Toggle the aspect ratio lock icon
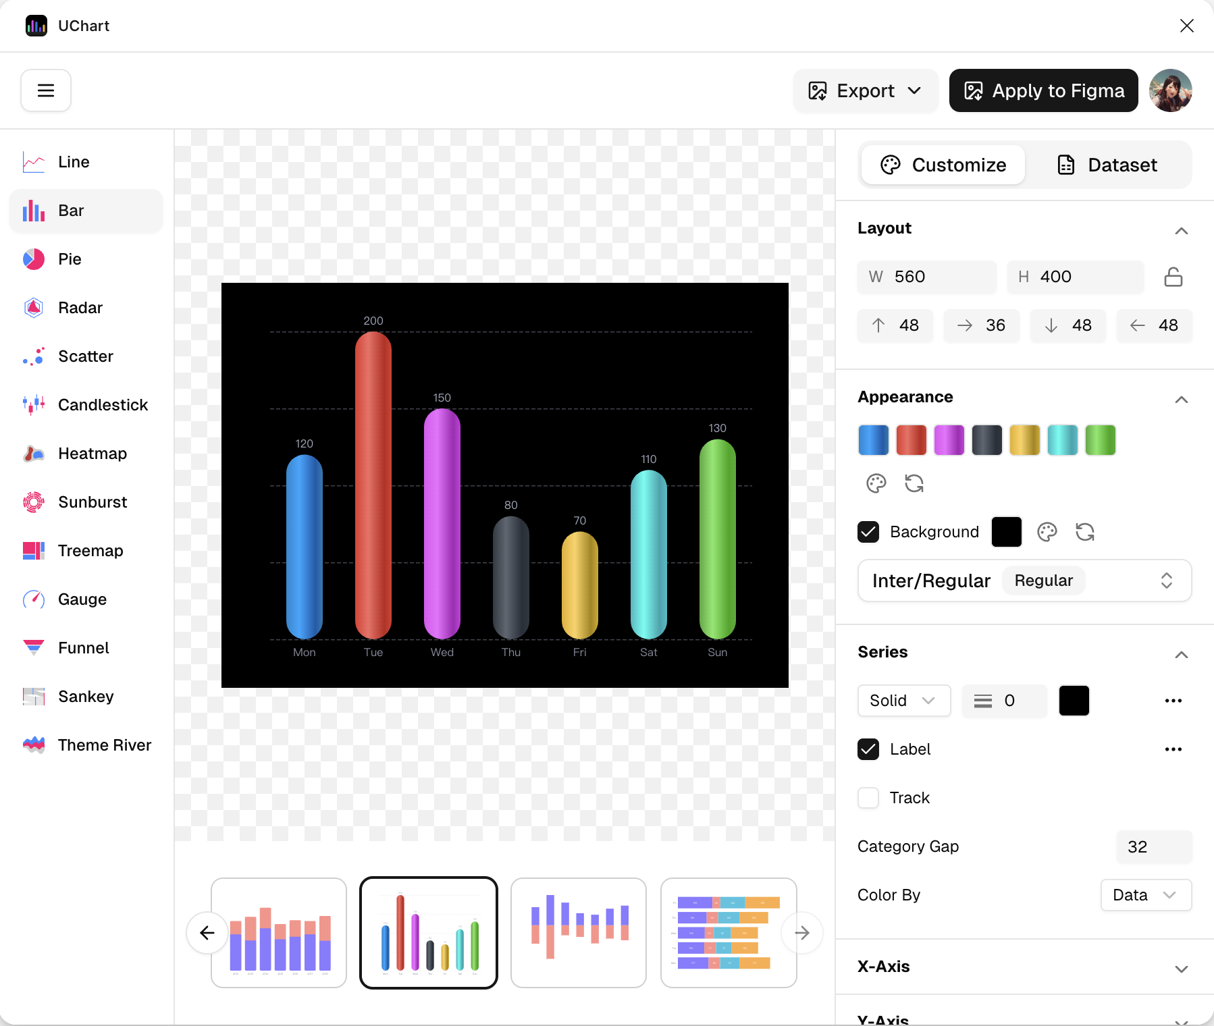 tap(1173, 277)
